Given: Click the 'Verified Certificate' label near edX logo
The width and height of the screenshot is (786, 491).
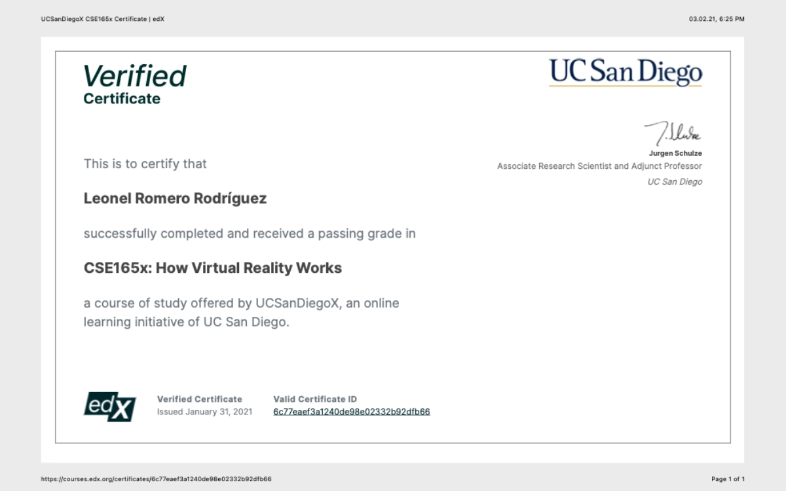Looking at the screenshot, I should point(200,399).
